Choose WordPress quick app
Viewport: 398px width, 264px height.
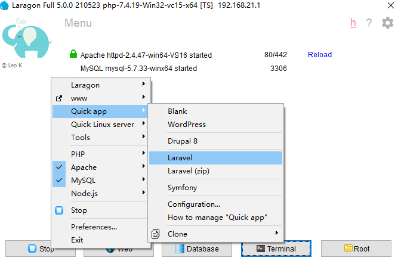[x=215, y=125]
